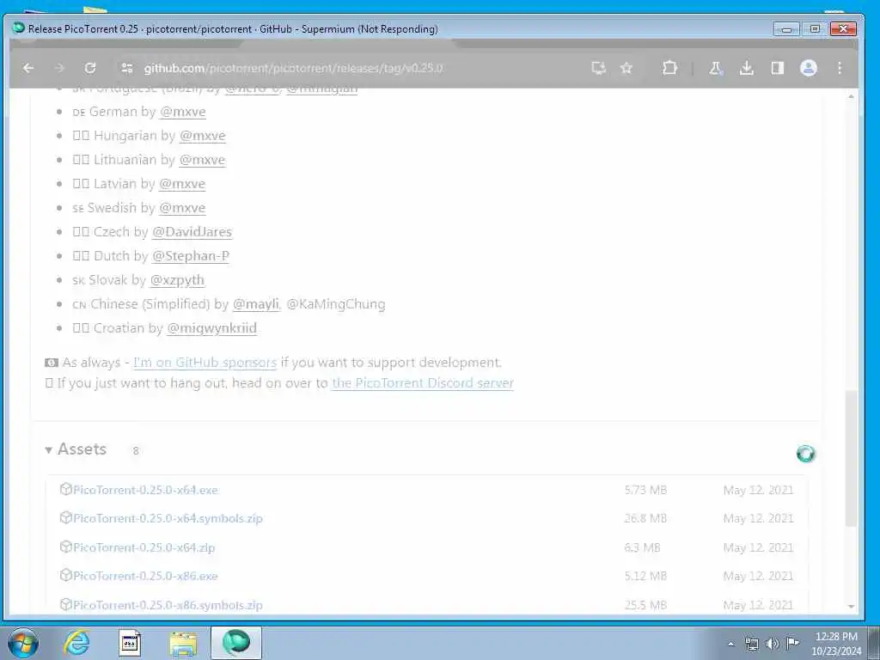The width and height of the screenshot is (880, 660).
Task: Download PicoTorrent-0.25.0-x64.zip
Action: (144, 547)
